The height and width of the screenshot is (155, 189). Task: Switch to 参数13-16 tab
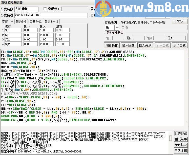[x=51, y=21]
